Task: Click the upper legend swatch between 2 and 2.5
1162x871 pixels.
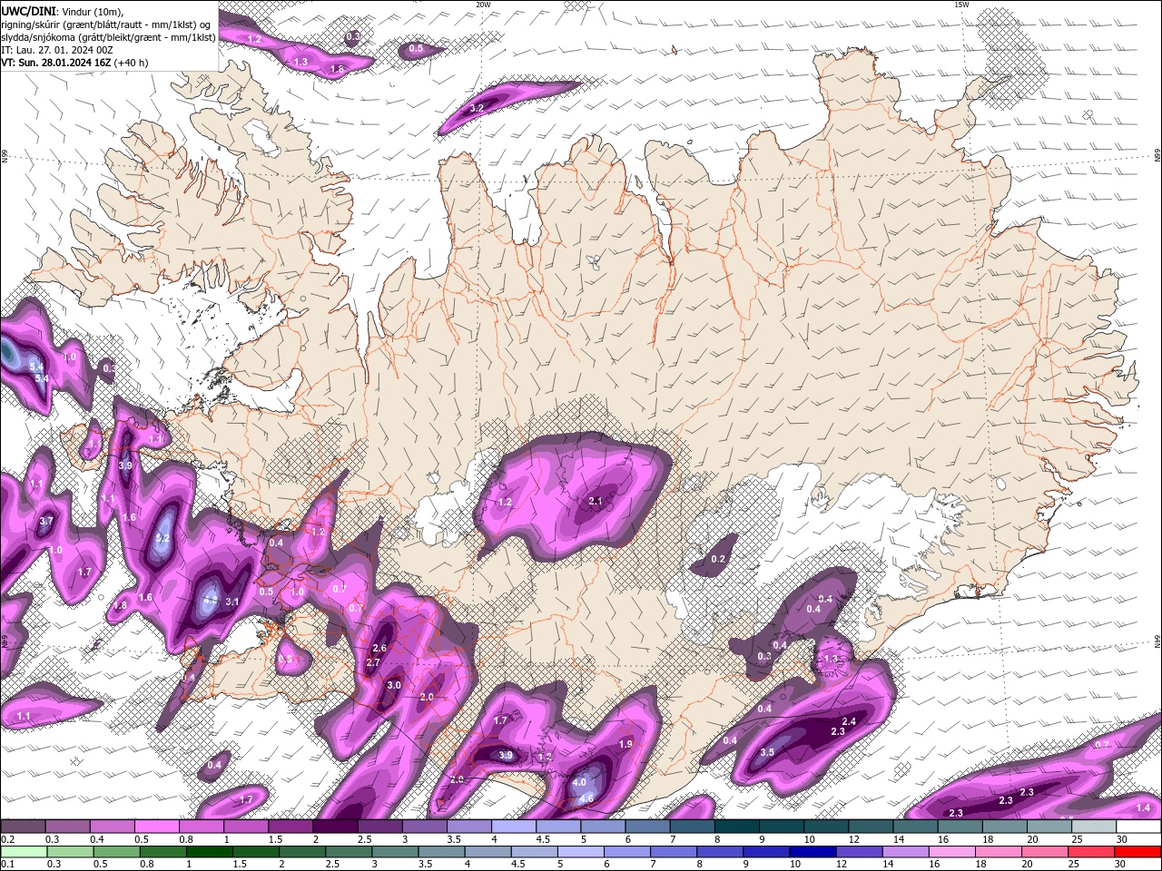Action: [335, 827]
